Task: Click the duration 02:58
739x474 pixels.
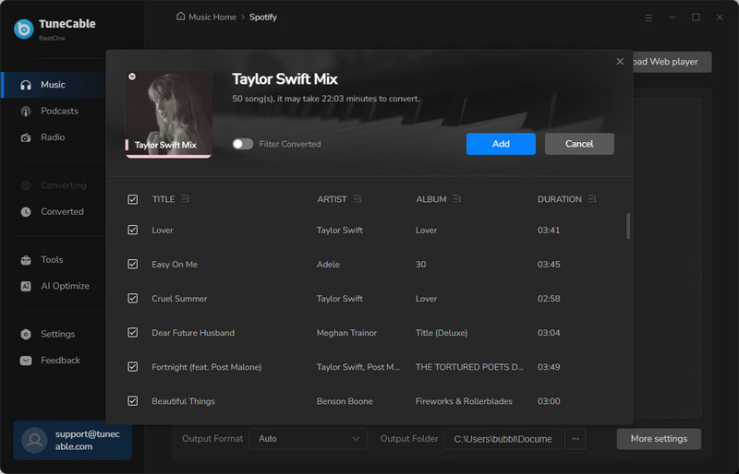Action: coord(549,299)
